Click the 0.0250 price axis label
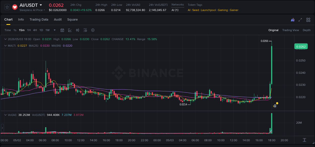The width and height of the screenshot is (315, 147). (301, 61)
